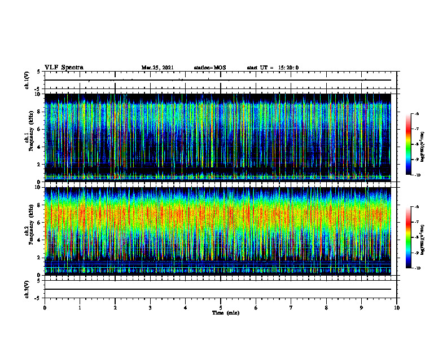Click the ch.1 "Frequency (kHz)" axis label
This screenshot has width=447, height=345.
[x=31, y=132]
